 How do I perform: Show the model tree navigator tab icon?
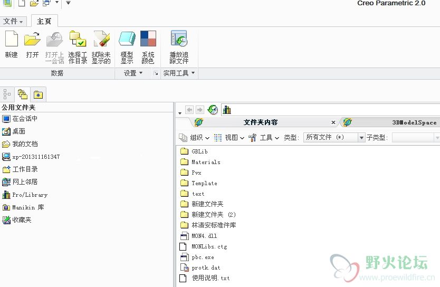pos(7,94)
